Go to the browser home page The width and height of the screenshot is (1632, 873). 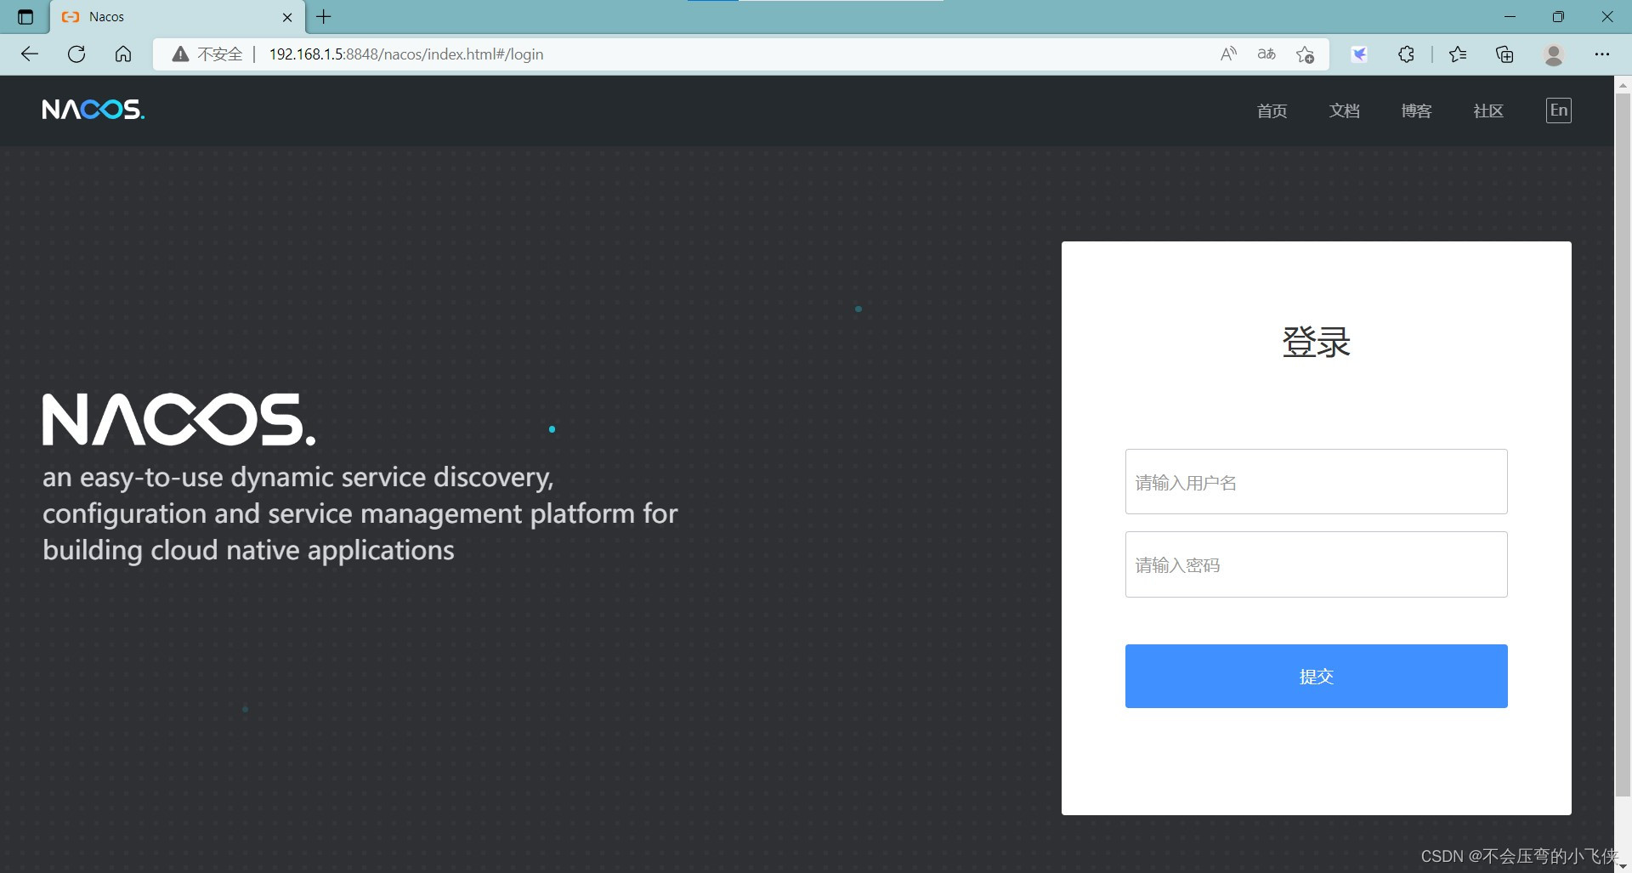coord(123,54)
